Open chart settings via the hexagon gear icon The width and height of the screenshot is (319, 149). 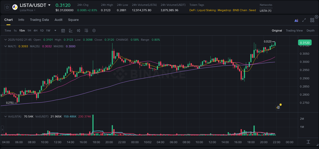tap(94, 30)
